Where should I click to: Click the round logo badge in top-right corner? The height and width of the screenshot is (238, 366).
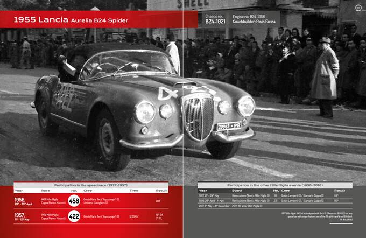click(358, 8)
